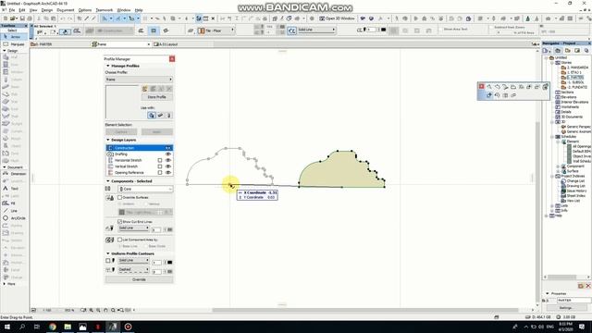Click the Store Profile button
The height and width of the screenshot is (333, 592).
tap(157, 97)
